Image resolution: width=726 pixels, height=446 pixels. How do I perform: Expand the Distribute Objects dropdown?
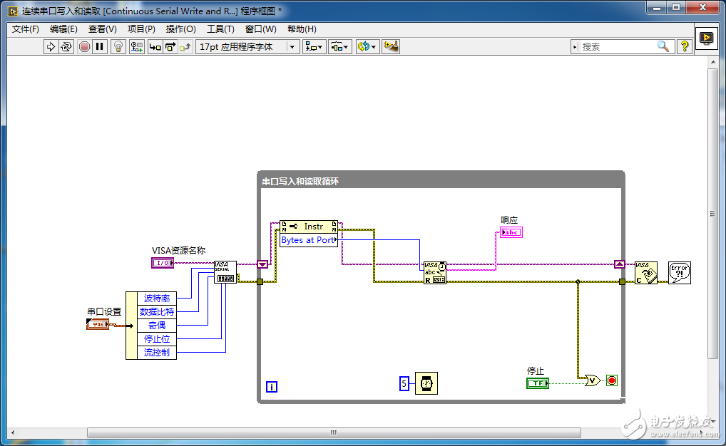pyautogui.click(x=339, y=47)
